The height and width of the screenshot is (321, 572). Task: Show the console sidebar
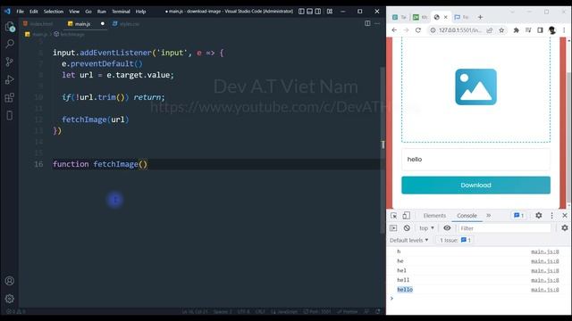pos(393,228)
